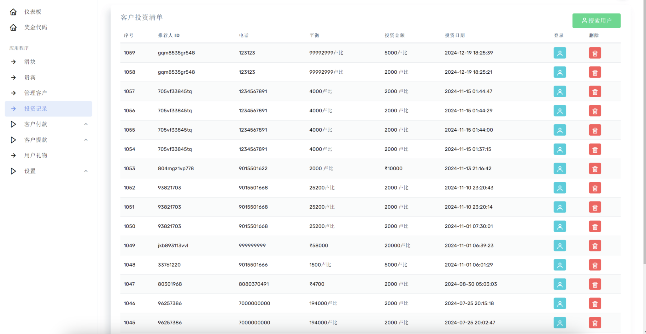Delete investment record 1058 via trash icon
Image resolution: width=646 pixels, height=334 pixels.
pos(595,72)
